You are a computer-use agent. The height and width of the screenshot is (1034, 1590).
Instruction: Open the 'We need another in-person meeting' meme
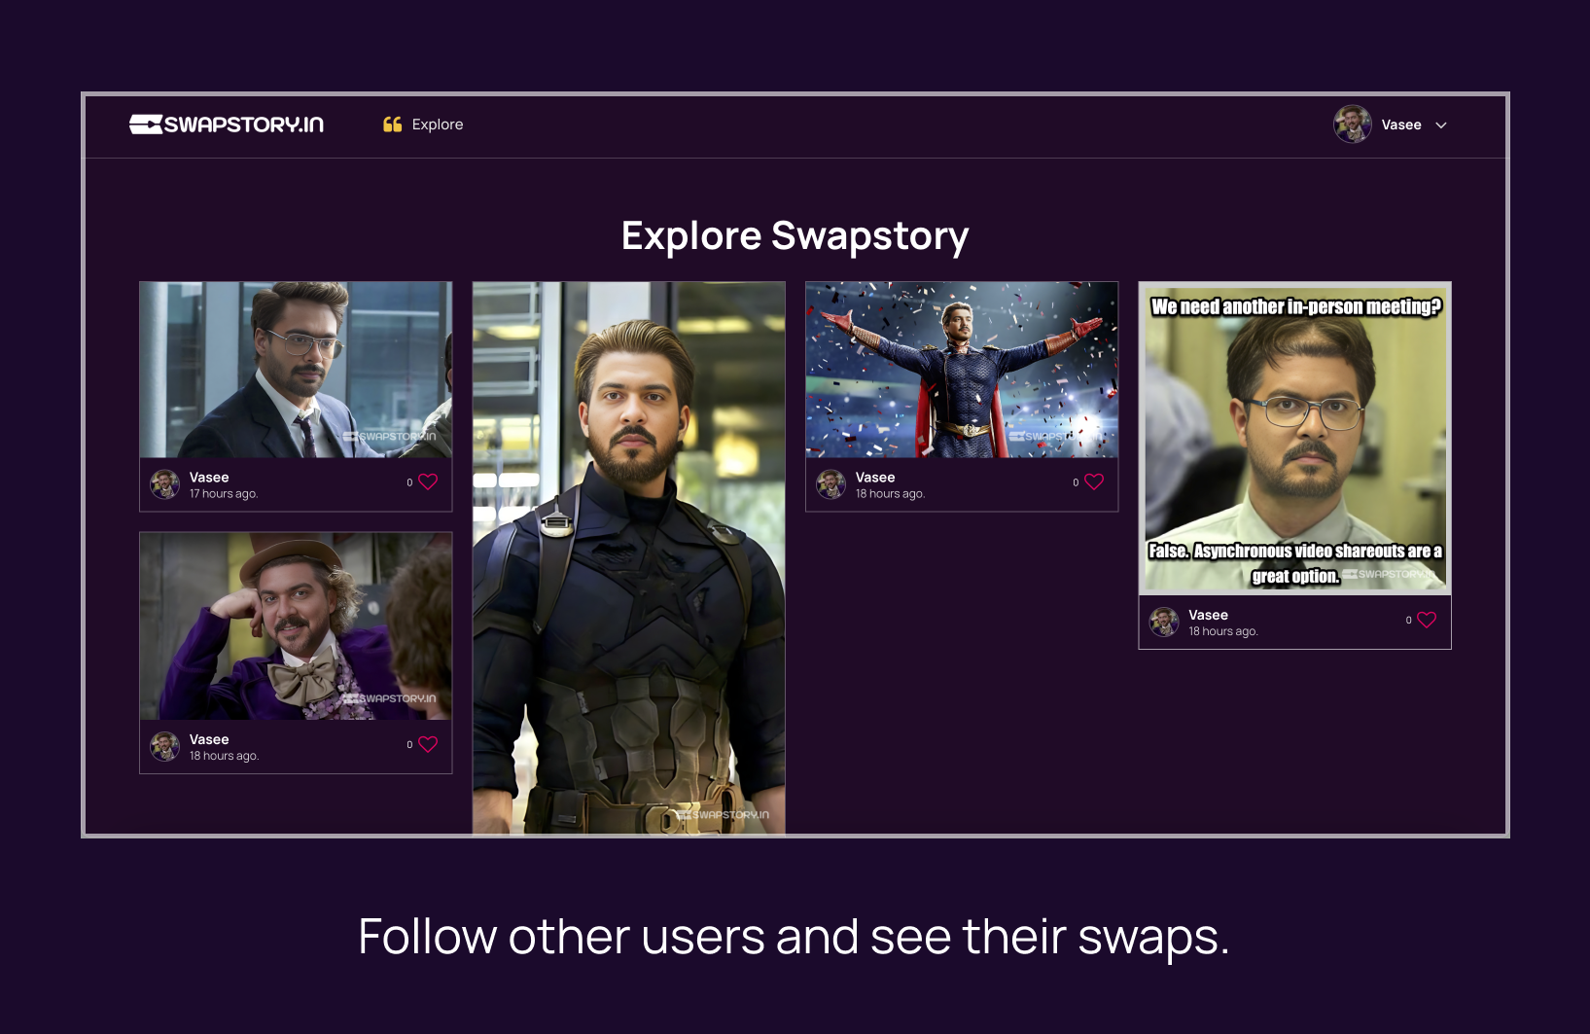pos(1294,439)
